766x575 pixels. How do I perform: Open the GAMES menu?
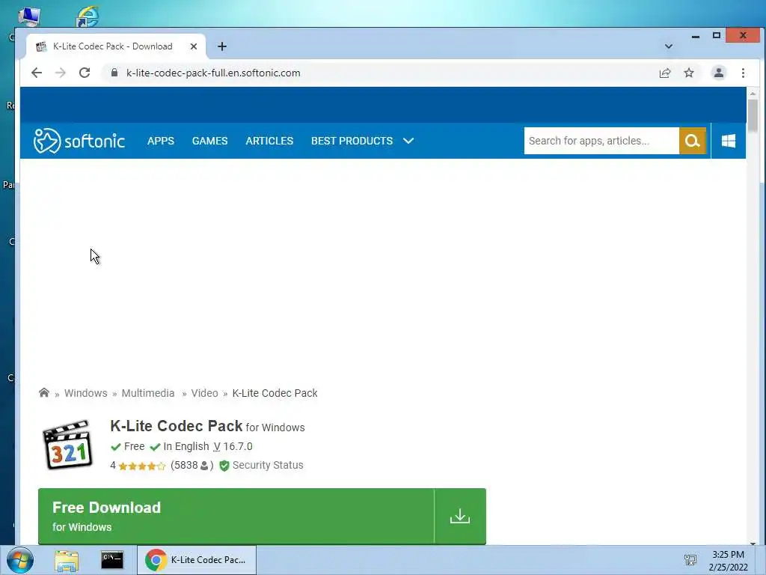pyautogui.click(x=209, y=141)
